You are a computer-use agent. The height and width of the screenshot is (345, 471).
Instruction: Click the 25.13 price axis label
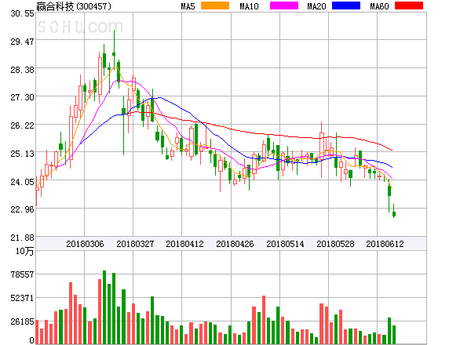point(22,154)
